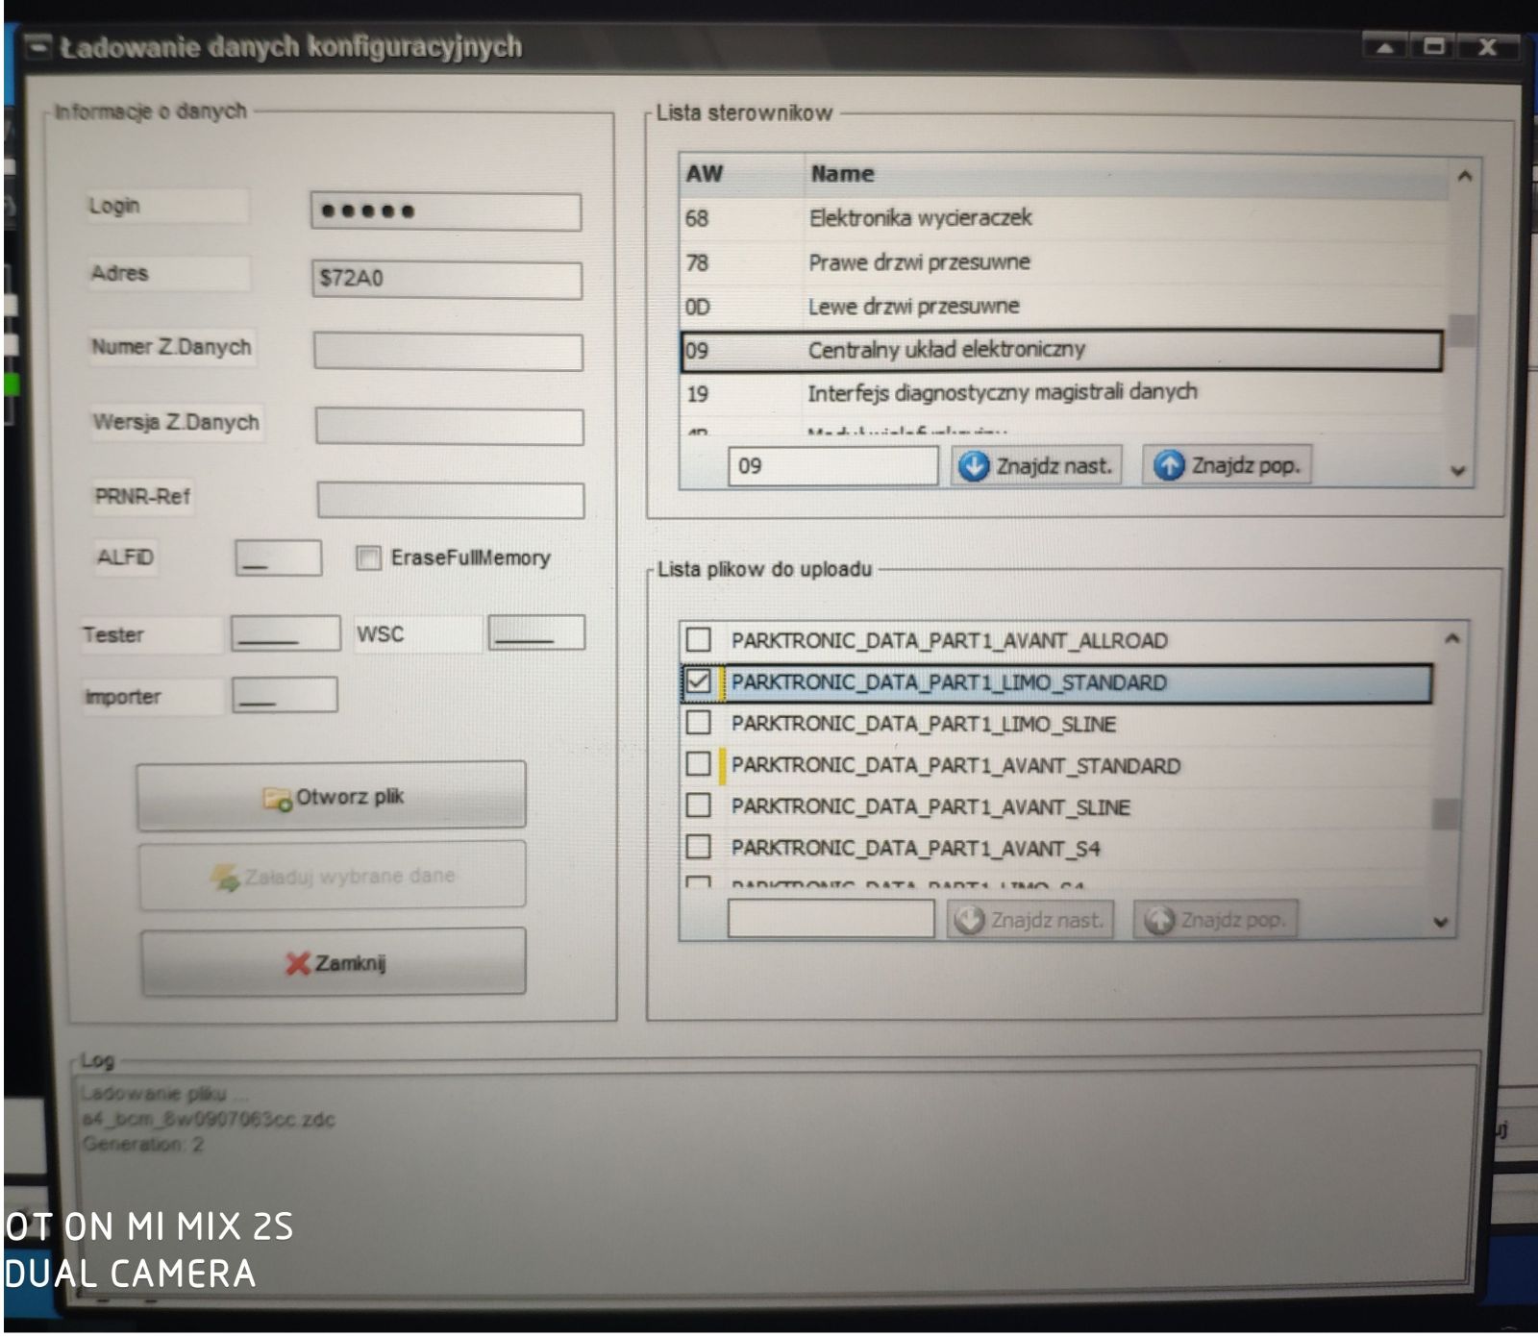
Task: Check PARKTRONIC_DATA_PART1_AVANT_STANDARD
Action: 699,764
